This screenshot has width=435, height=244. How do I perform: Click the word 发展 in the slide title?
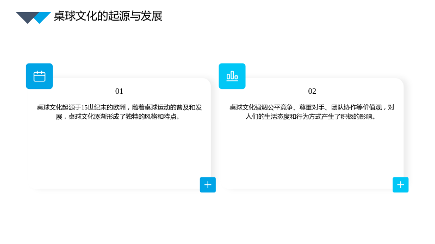pyautogui.click(x=152, y=16)
